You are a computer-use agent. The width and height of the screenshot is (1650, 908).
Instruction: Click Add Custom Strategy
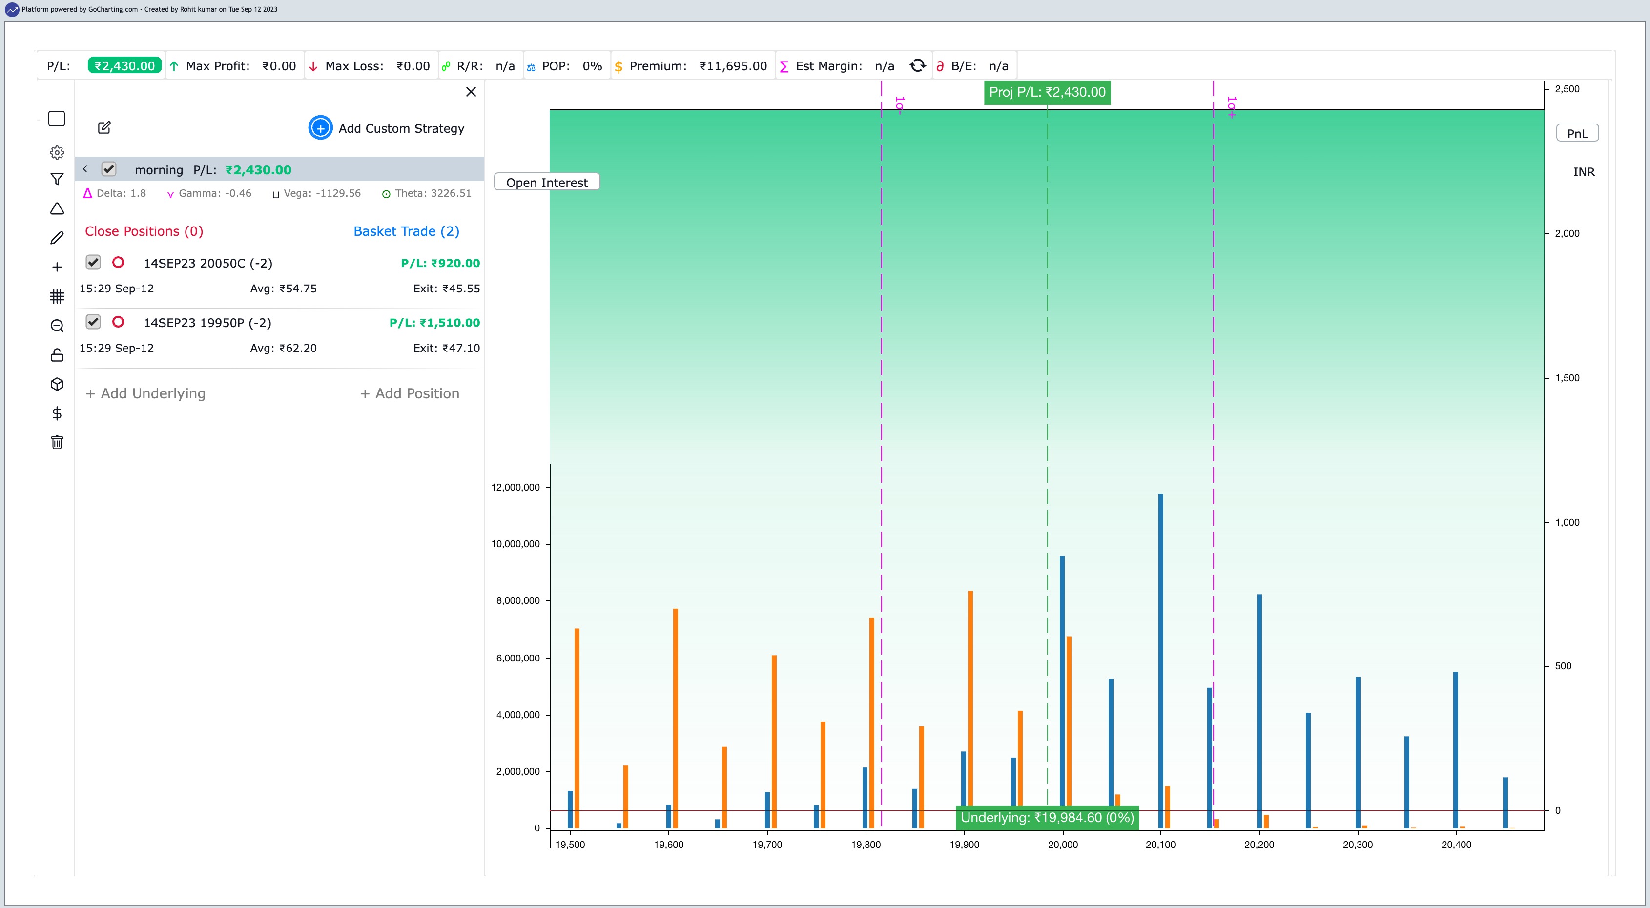tap(387, 128)
